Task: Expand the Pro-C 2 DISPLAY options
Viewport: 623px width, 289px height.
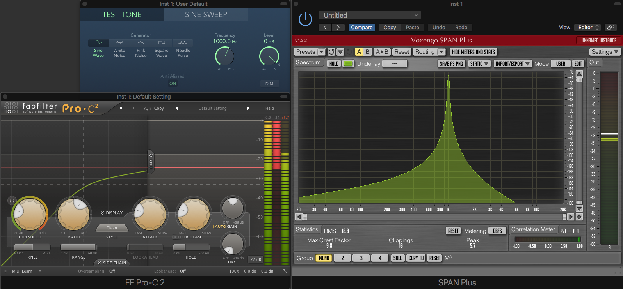Action: click(112, 213)
